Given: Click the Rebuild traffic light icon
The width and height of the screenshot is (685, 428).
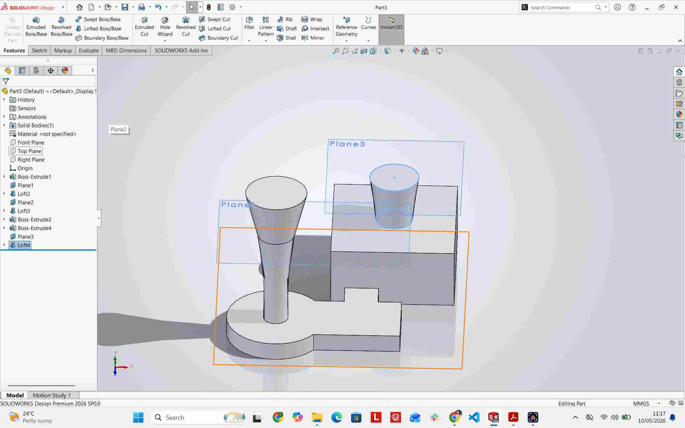Looking at the screenshot, I should 209,7.
